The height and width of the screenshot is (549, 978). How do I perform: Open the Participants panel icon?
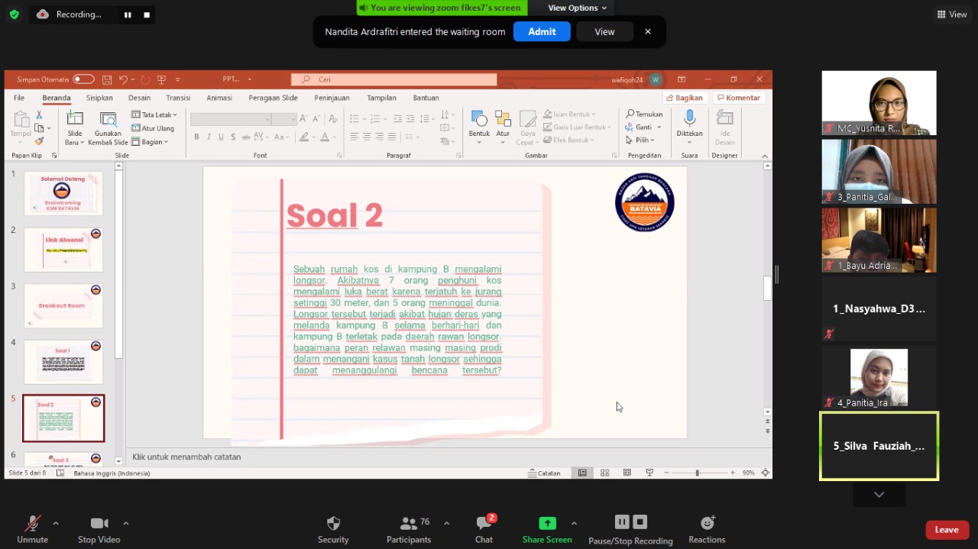pos(410,524)
